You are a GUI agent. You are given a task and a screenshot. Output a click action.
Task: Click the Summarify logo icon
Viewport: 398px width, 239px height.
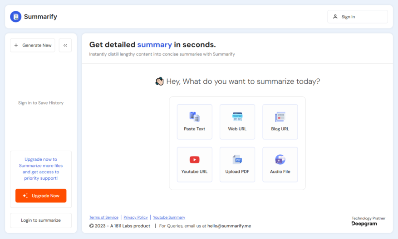tap(16, 17)
